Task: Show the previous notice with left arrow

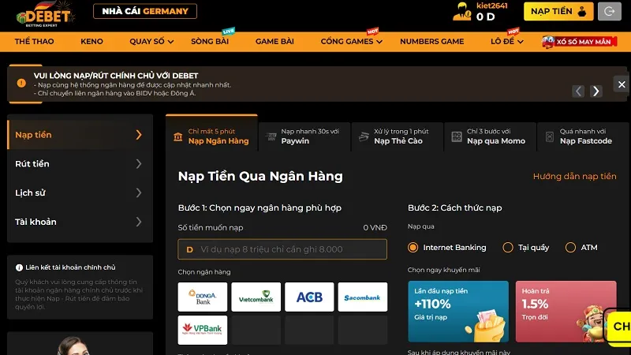Action: point(578,92)
